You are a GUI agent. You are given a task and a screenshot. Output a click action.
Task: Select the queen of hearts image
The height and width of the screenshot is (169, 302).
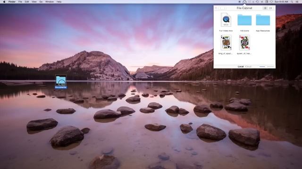[244, 43]
